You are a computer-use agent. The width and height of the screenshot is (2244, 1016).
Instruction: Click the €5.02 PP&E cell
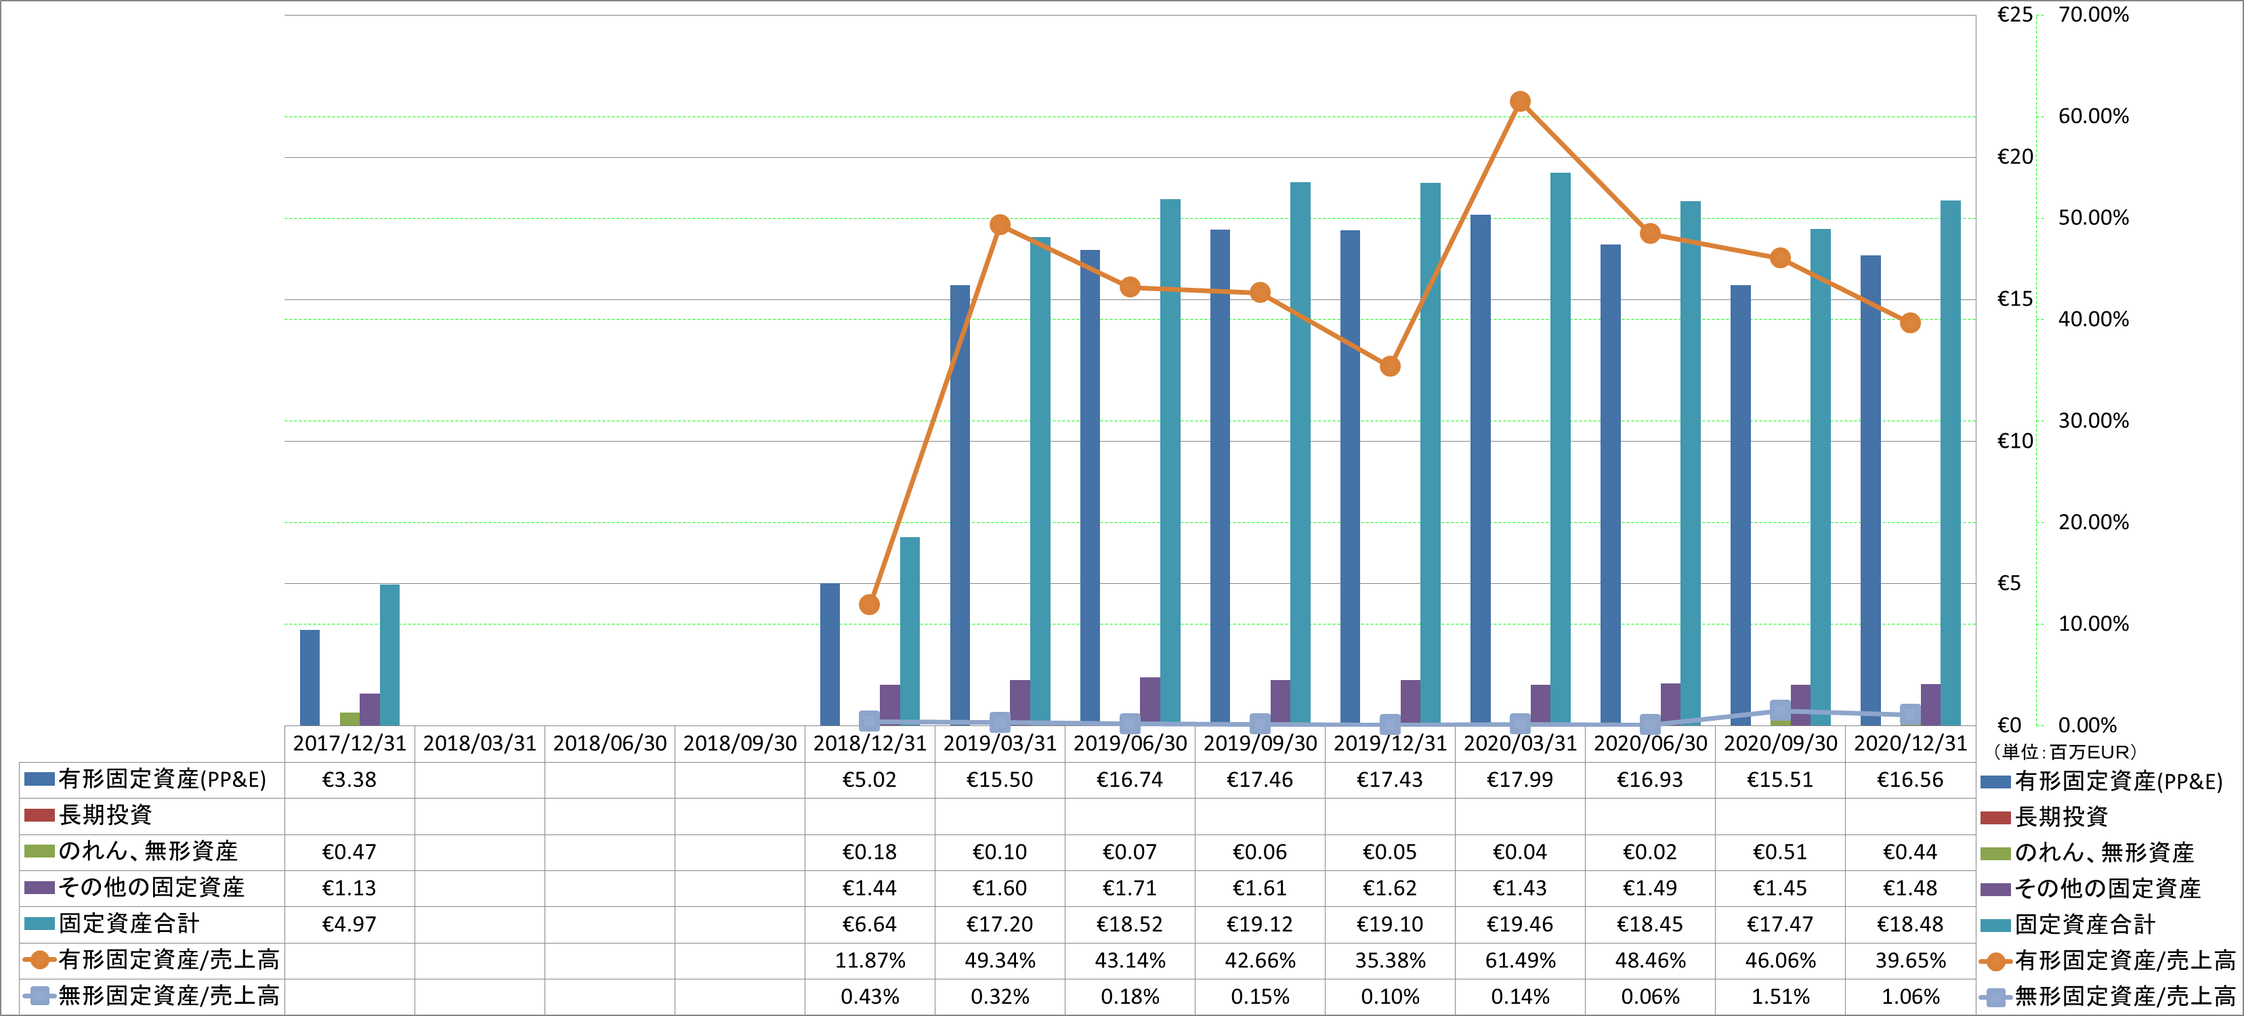click(870, 780)
